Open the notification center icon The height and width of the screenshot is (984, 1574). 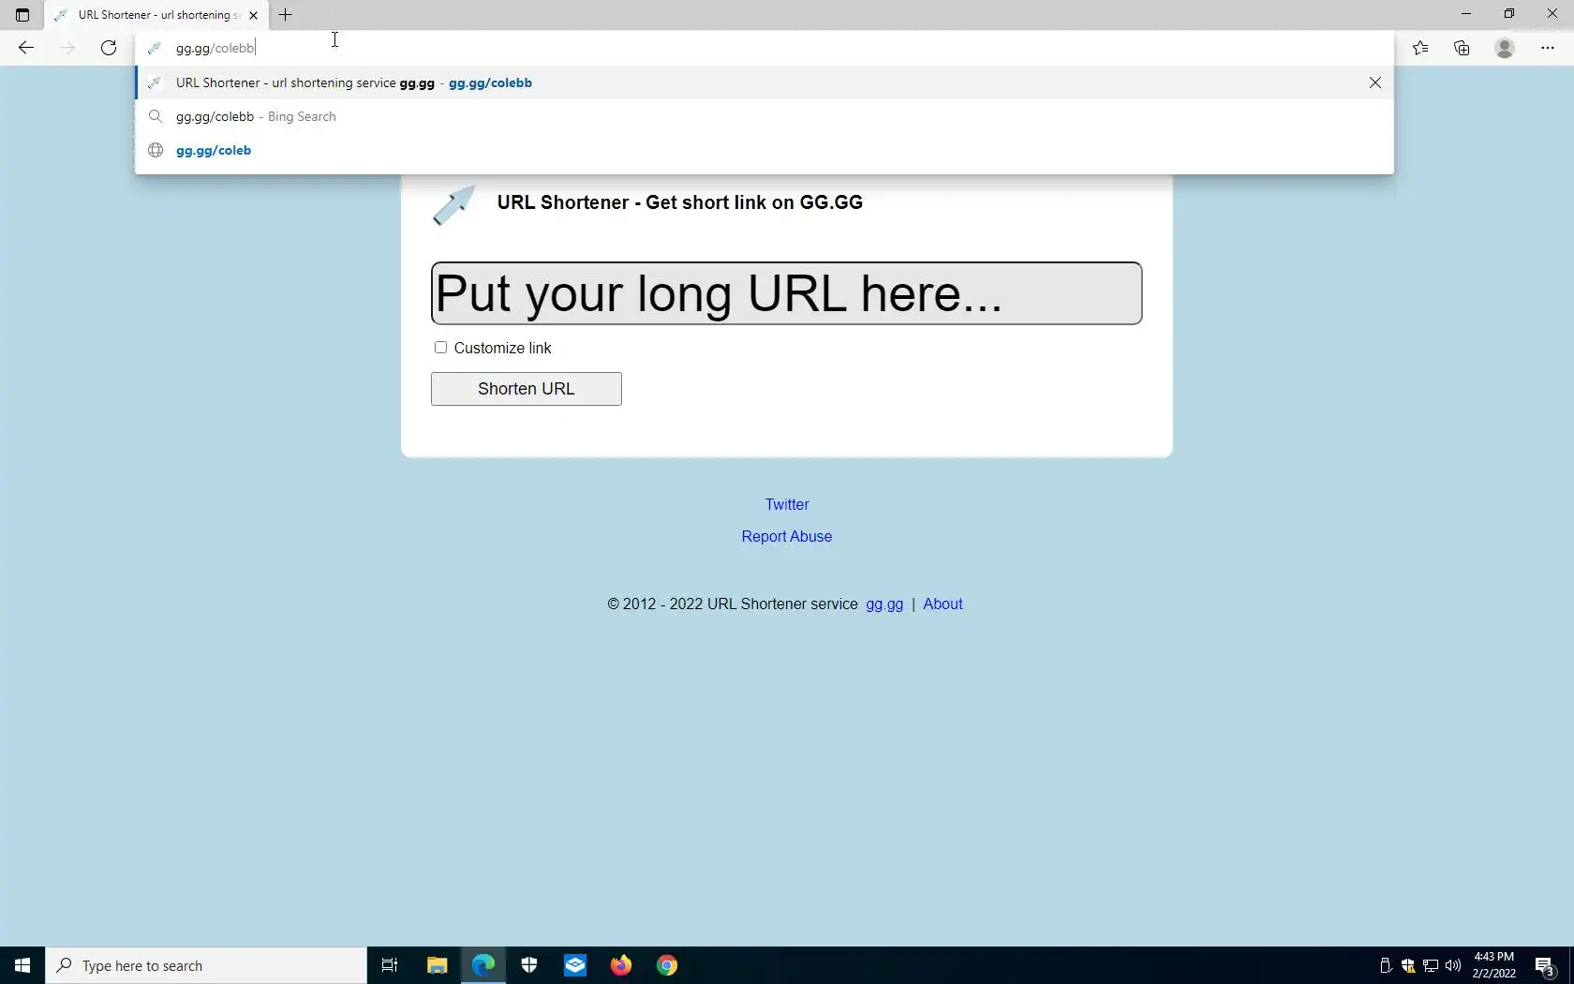(x=1546, y=965)
